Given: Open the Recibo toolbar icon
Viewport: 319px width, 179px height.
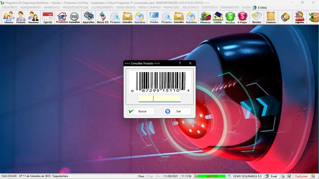Looking at the screenshot, I should pyautogui.click(x=256, y=17).
